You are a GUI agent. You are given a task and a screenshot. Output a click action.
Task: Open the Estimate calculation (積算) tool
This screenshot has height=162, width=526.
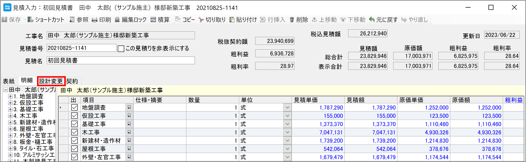click(x=153, y=20)
